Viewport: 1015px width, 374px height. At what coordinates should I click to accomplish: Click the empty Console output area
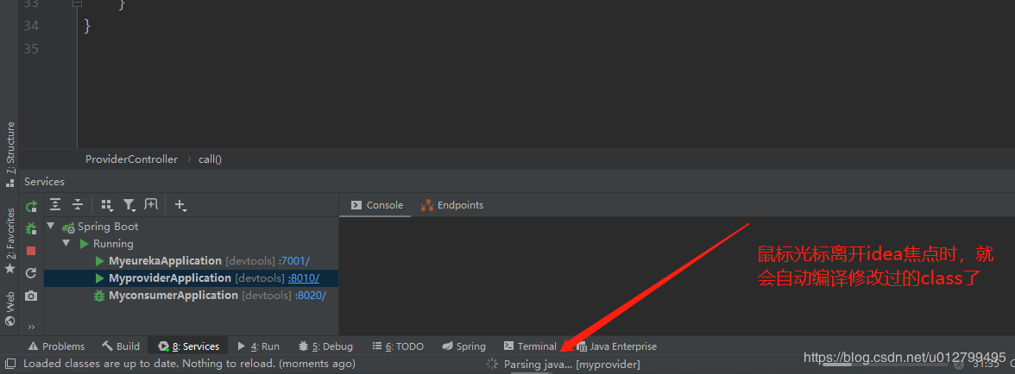[x=677, y=276]
